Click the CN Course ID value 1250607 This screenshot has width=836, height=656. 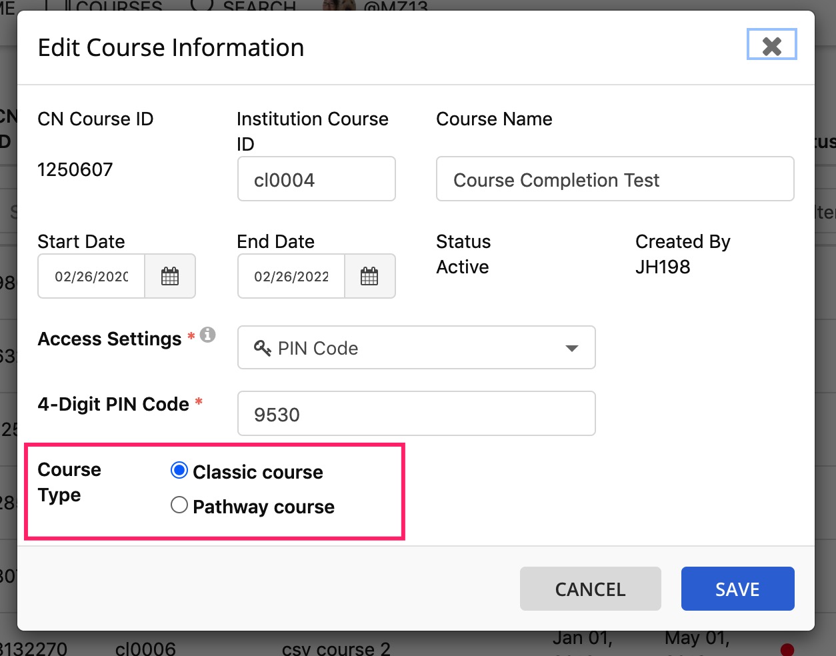coord(75,169)
